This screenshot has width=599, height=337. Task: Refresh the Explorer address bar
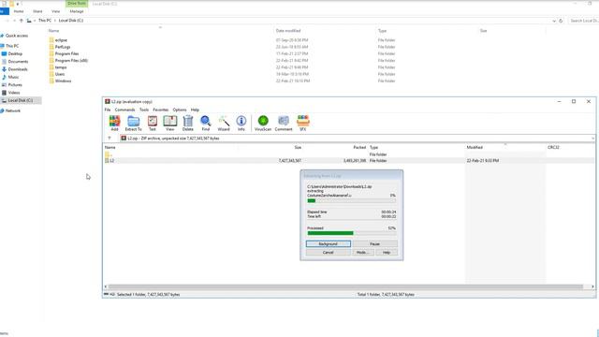[561, 21]
